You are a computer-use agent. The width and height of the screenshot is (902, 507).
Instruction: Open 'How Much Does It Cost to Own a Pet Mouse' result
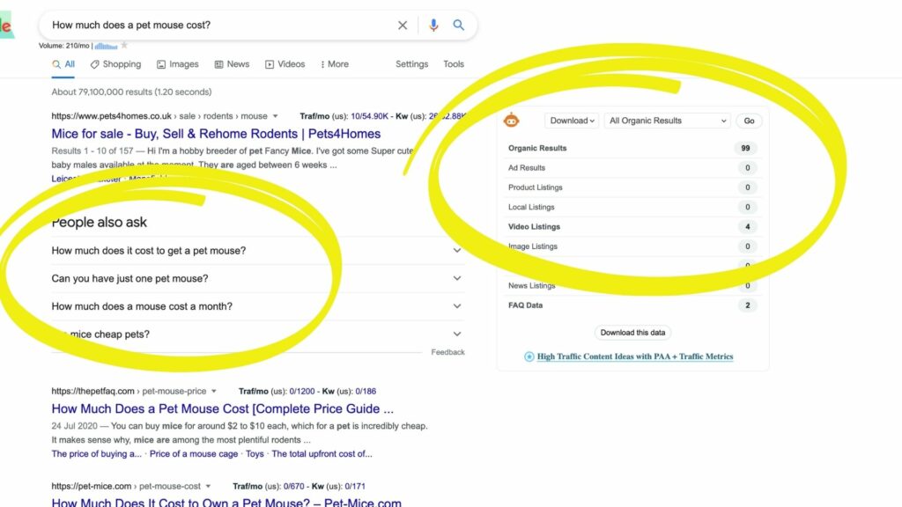226,502
